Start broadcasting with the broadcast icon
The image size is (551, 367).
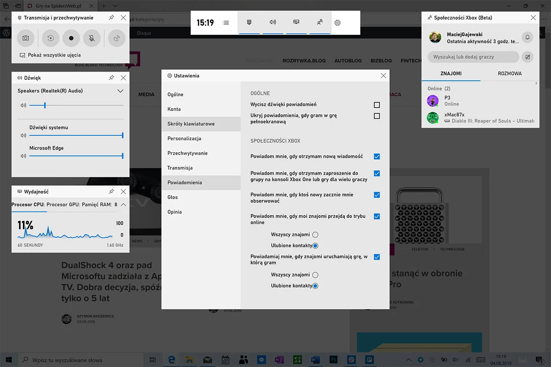pos(117,38)
